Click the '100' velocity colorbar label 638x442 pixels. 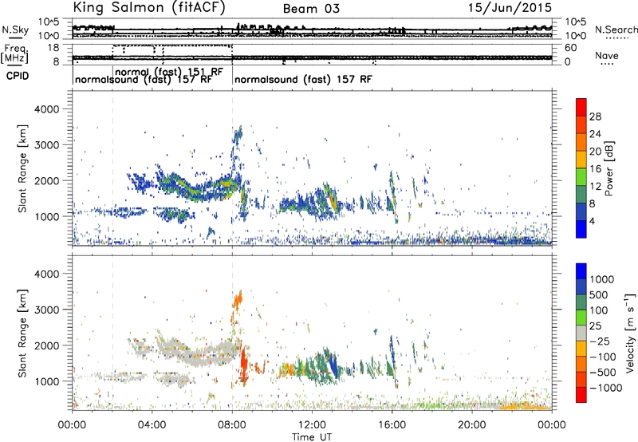[598, 310]
